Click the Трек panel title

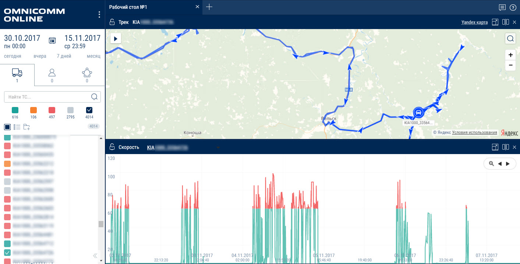tap(124, 22)
